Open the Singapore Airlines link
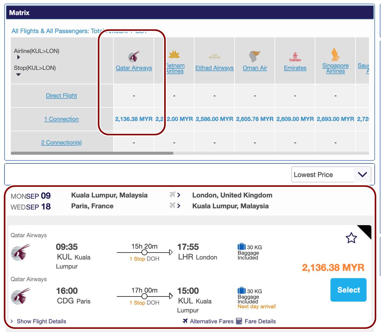Image resolution: width=381 pixels, height=332 pixels. coord(335,68)
